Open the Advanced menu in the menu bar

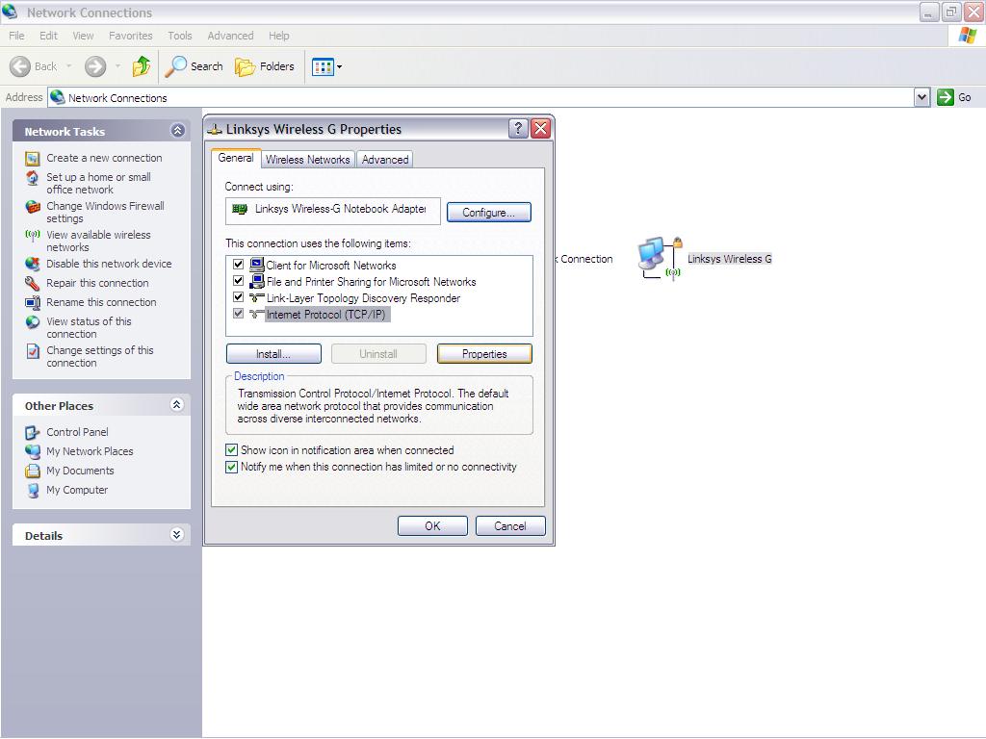click(x=231, y=36)
